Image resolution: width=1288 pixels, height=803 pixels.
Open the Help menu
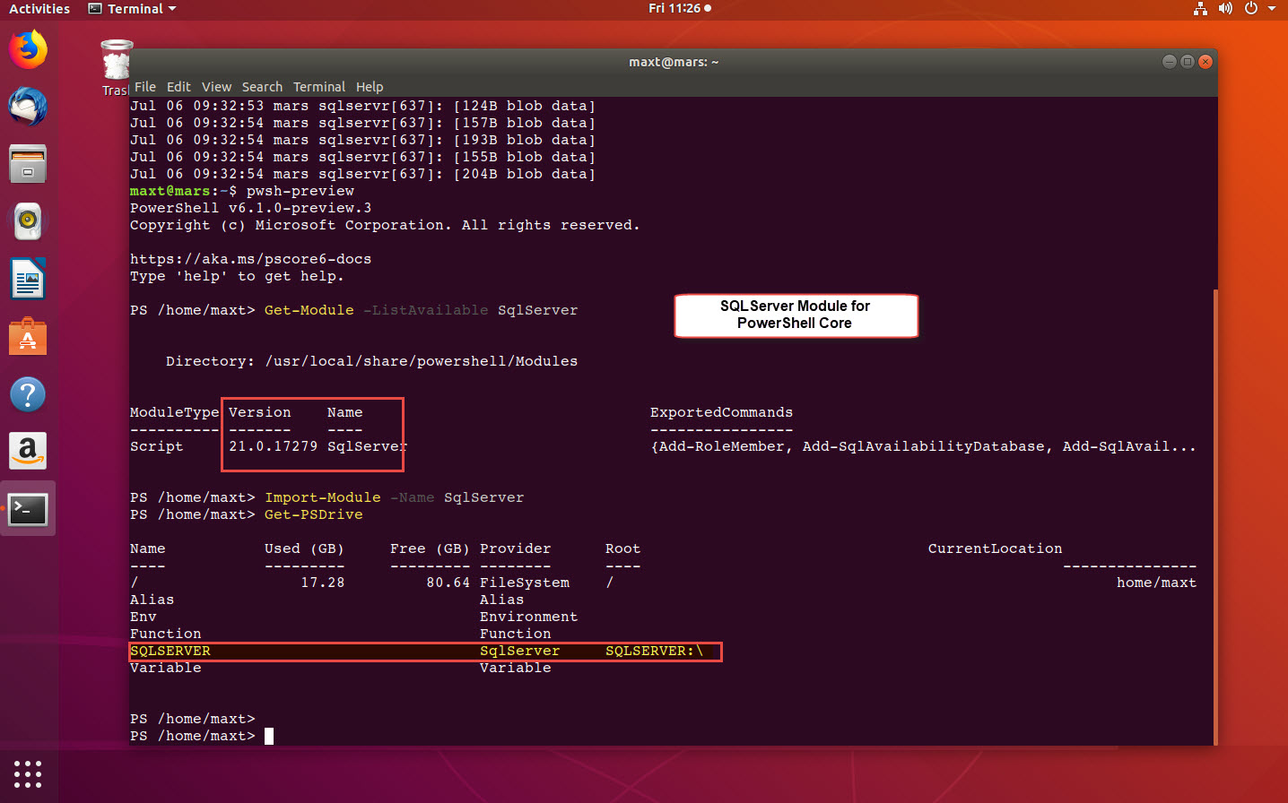coord(370,87)
